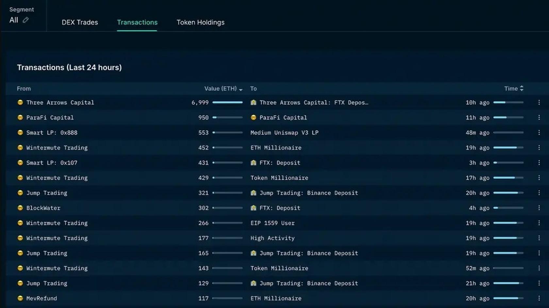Click the 52m ago time cell
Screen dimensions: 549x308
pyautogui.click(x=477, y=268)
